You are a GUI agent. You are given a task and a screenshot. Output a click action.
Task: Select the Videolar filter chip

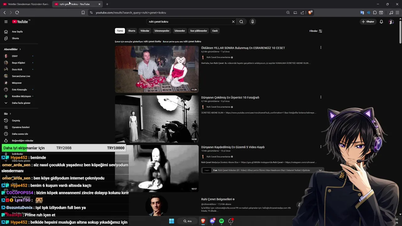[145, 31]
